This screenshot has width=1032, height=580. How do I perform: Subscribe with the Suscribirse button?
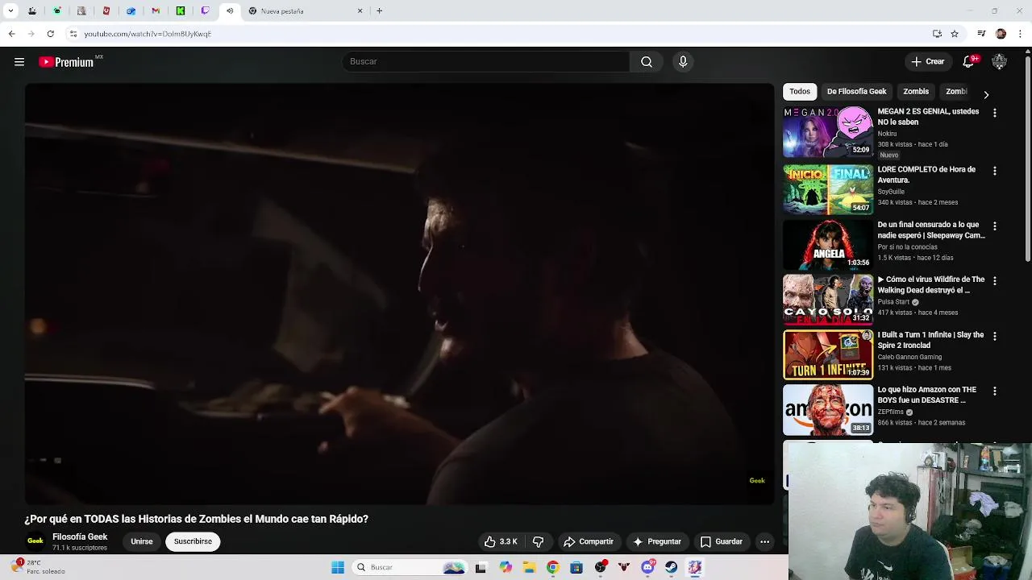pos(193,542)
